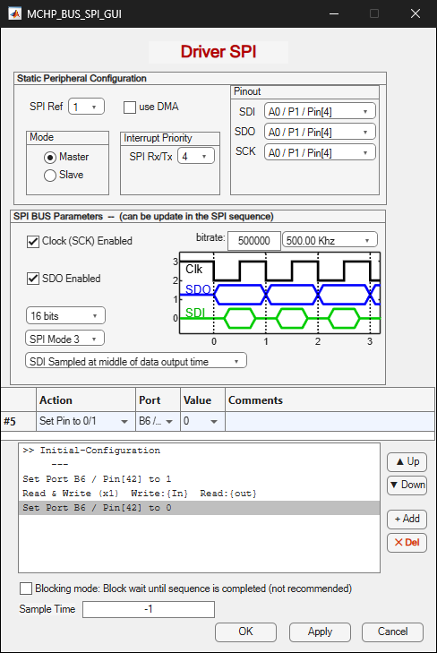Enable the Blocking mode checkbox
The image size is (437, 653).
click(x=26, y=589)
